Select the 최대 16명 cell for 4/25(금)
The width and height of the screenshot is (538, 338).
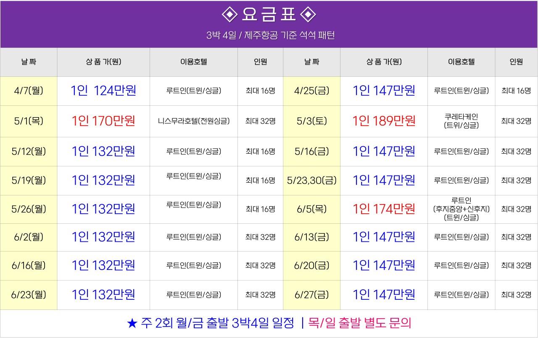point(516,91)
